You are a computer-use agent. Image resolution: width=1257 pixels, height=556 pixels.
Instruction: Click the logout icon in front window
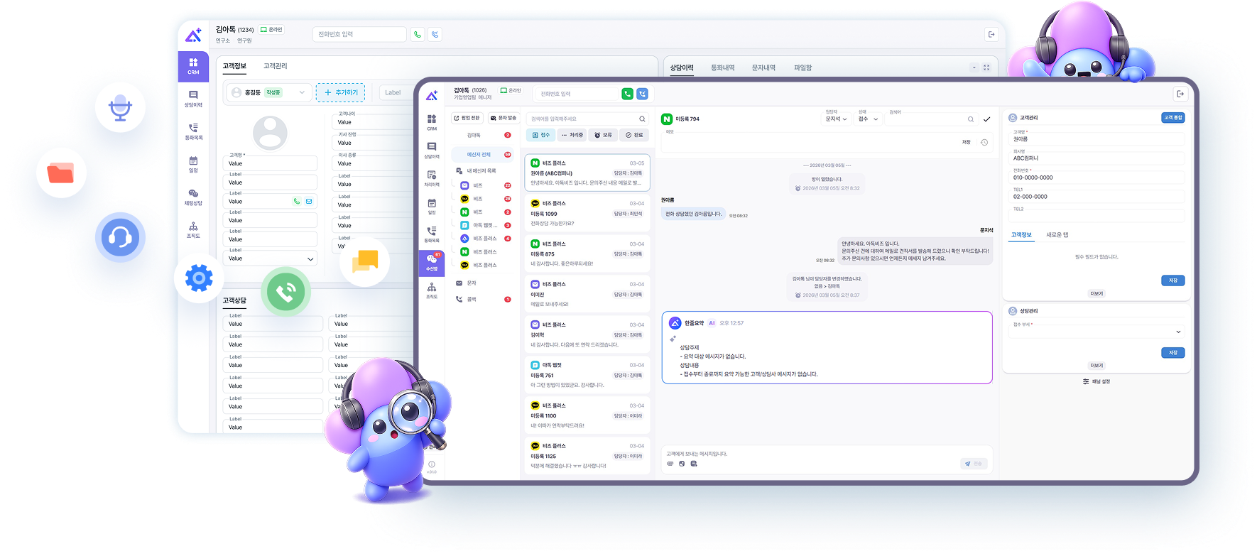(x=1180, y=94)
